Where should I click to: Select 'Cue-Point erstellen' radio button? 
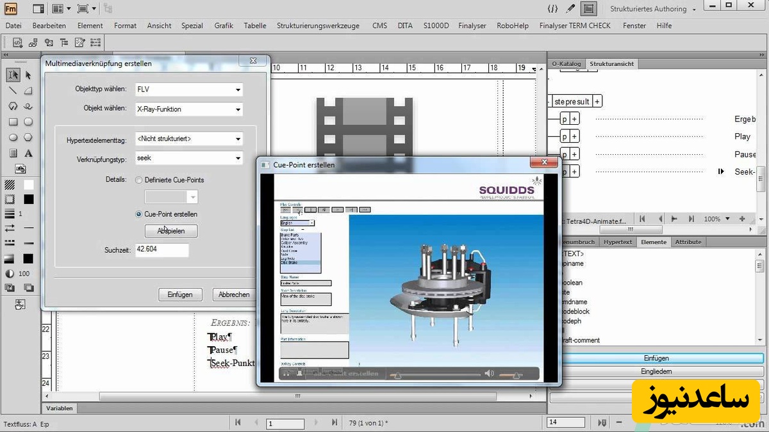tap(139, 214)
